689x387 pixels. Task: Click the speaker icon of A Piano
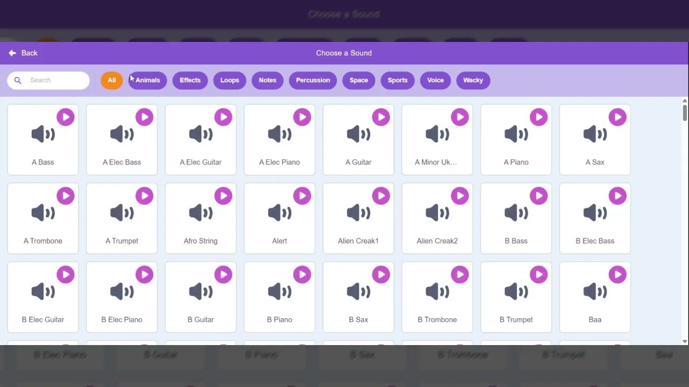click(x=516, y=134)
